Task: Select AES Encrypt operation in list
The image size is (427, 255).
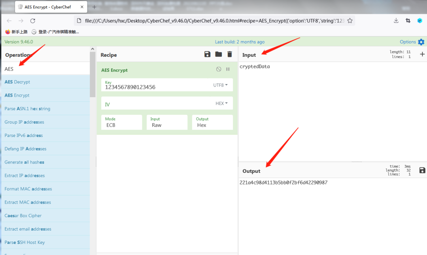Action: (45, 95)
